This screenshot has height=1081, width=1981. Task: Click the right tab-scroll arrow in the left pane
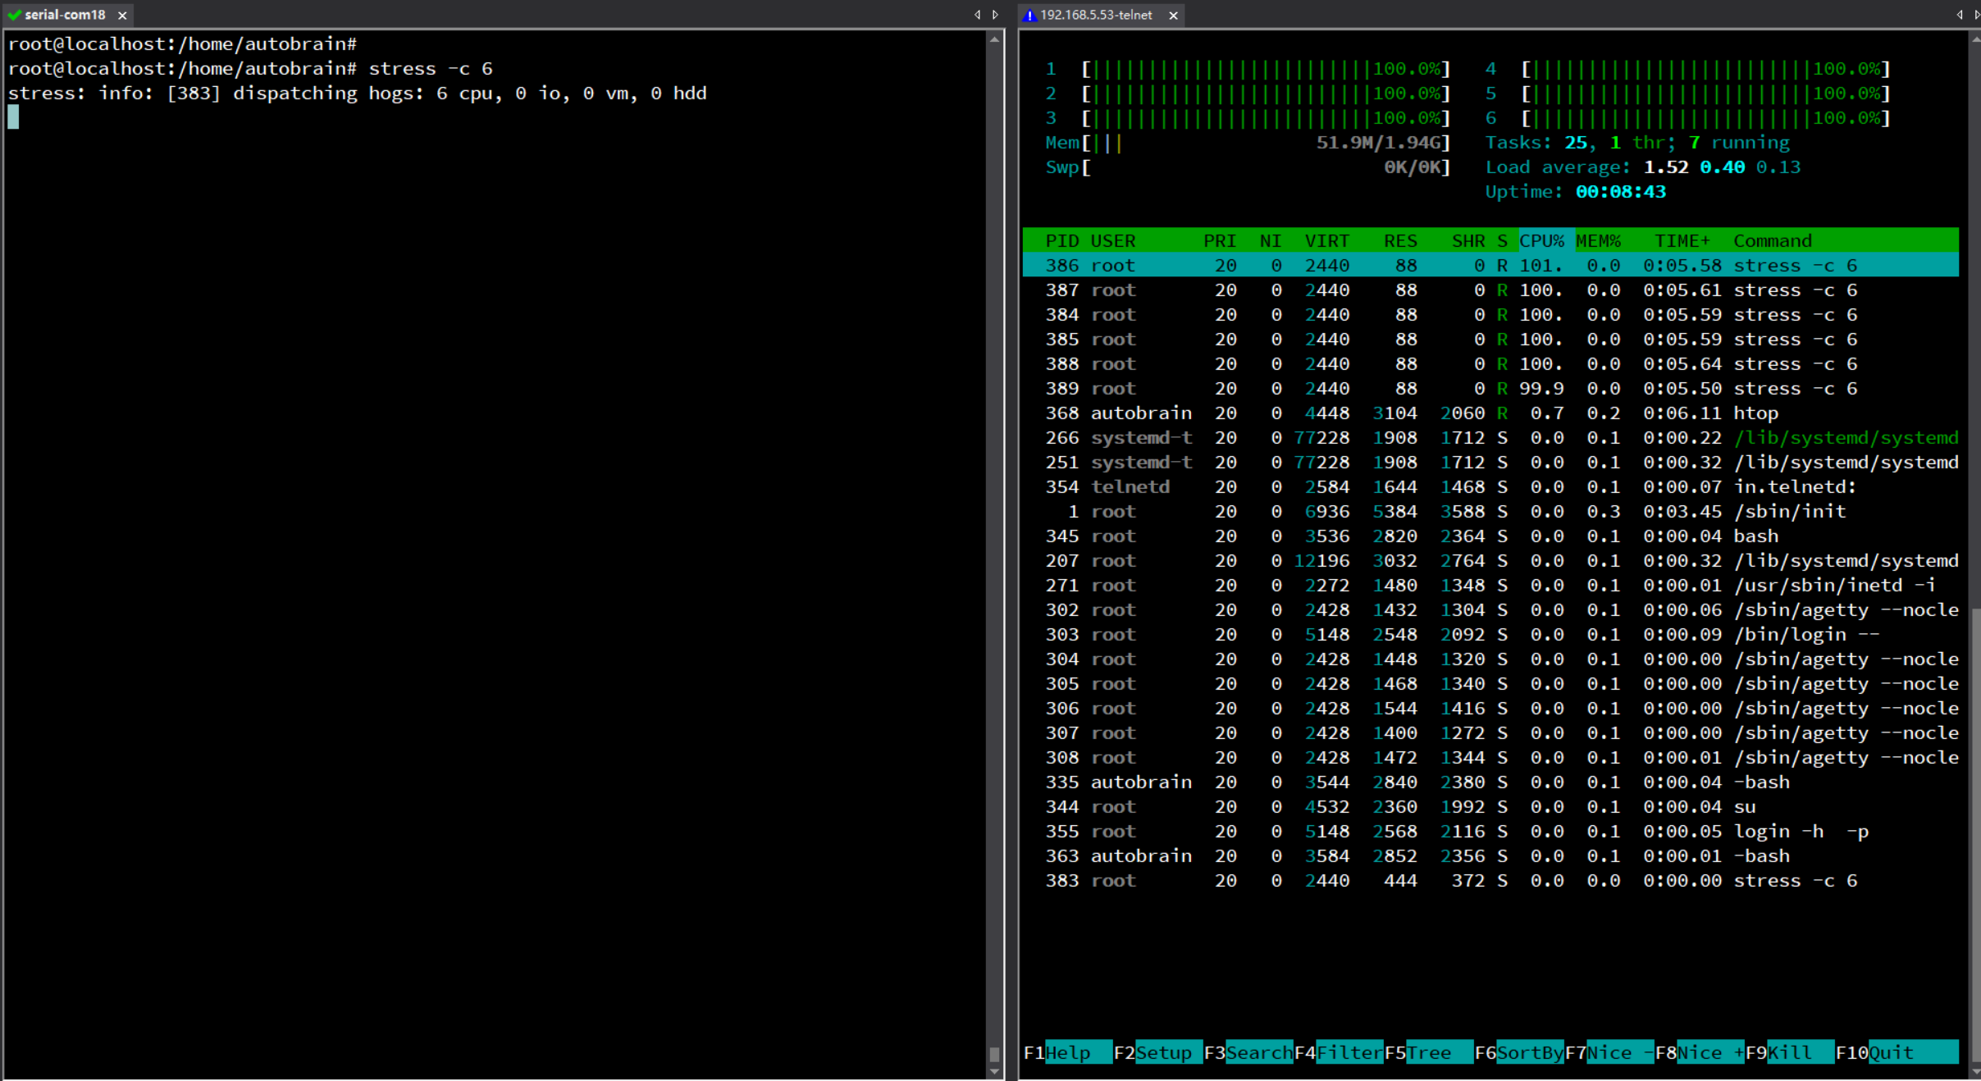995,15
